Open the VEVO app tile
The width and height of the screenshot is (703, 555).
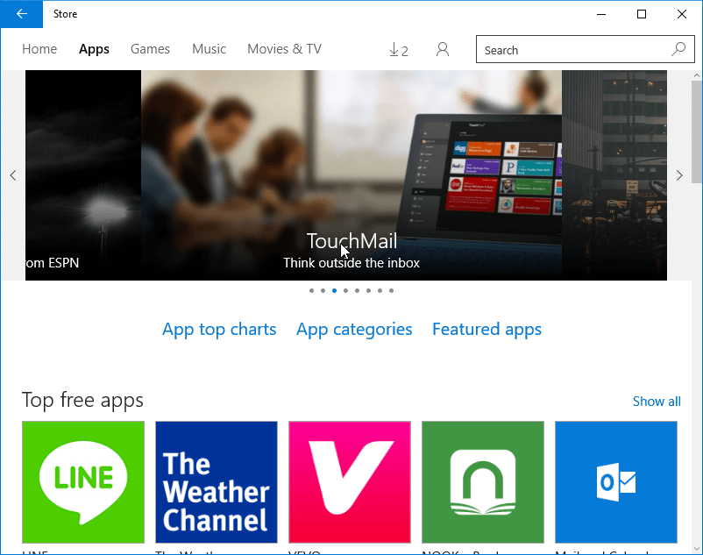[350, 482]
